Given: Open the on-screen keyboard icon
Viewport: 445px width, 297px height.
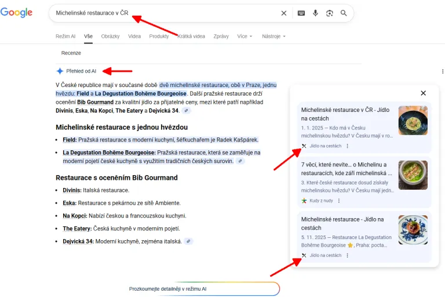Looking at the screenshot, I should tap(301, 13).
